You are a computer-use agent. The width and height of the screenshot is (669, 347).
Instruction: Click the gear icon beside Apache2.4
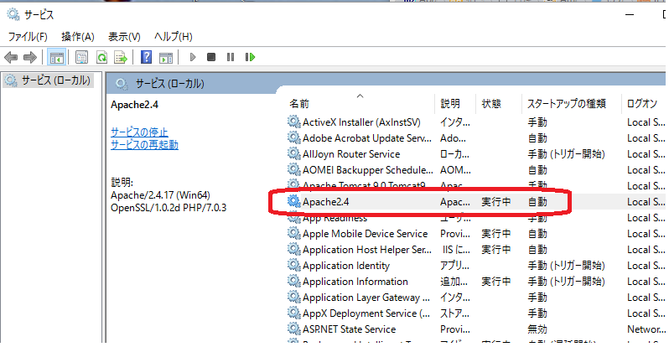coord(293,201)
